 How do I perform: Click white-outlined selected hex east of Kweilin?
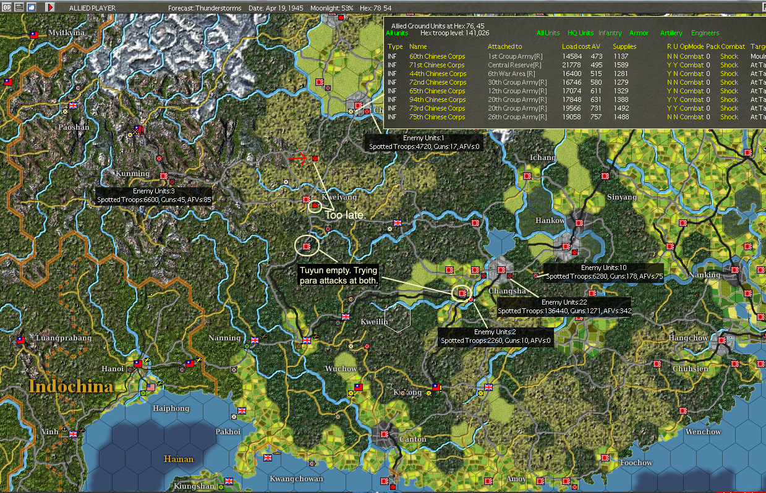click(398, 317)
